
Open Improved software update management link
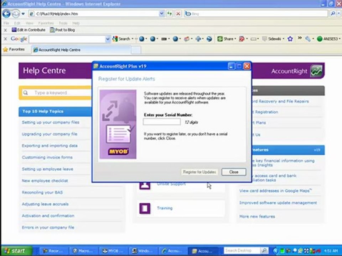pos(278,203)
